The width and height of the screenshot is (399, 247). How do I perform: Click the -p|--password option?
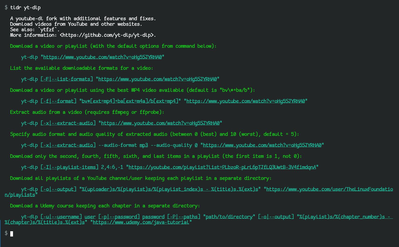click(119, 217)
